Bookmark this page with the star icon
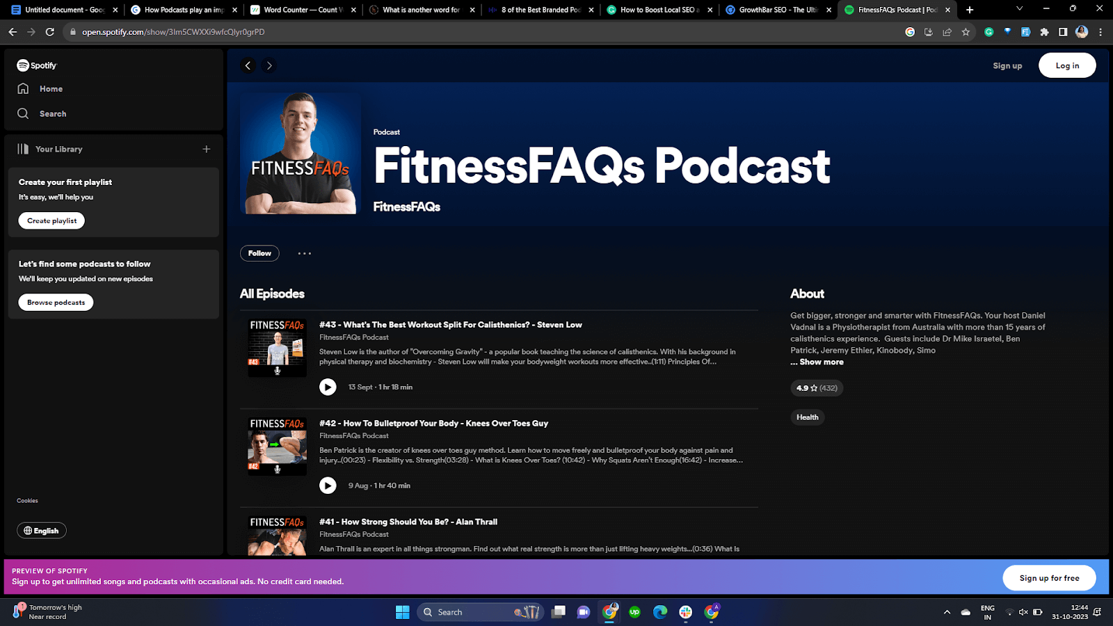1113x626 pixels. tap(966, 32)
